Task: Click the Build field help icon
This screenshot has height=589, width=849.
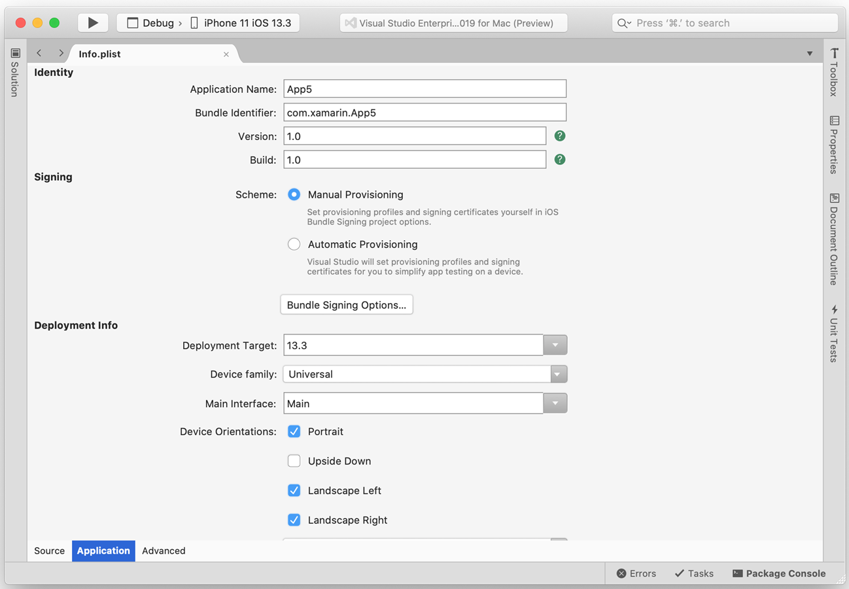Action: click(x=560, y=160)
